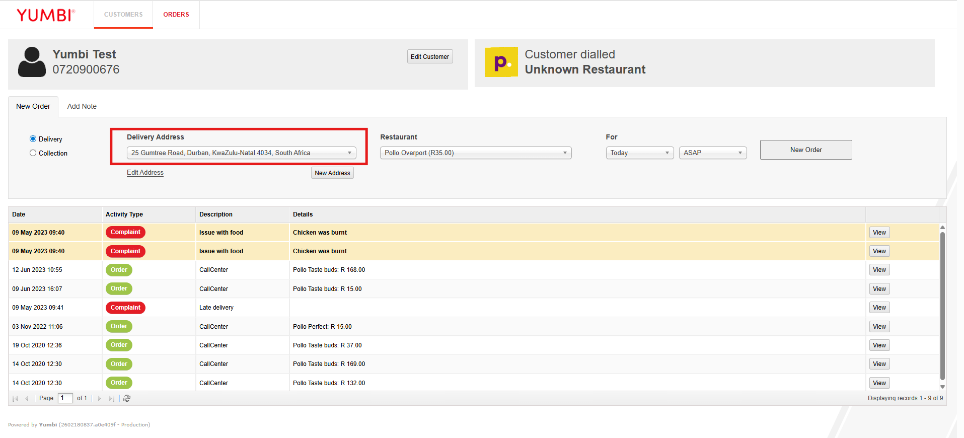
Task: Click the Edit Address link
Action: (145, 172)
